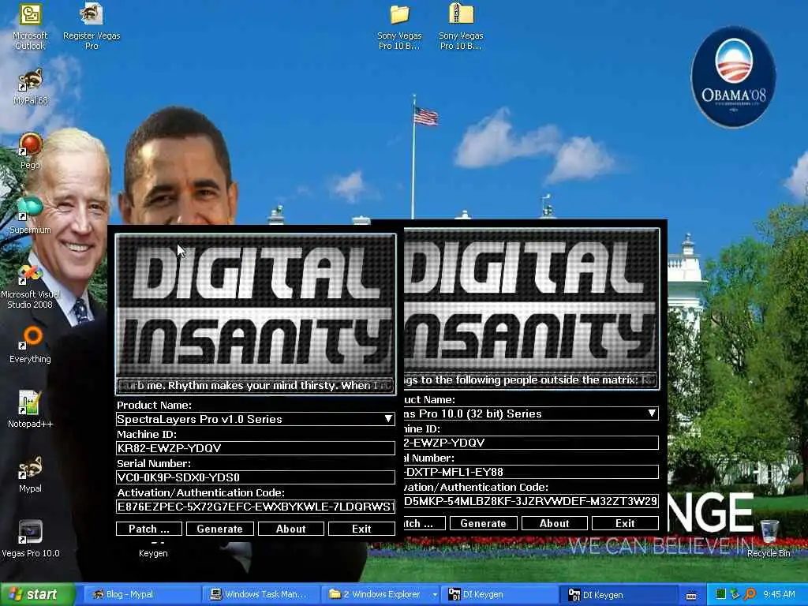
Task: Select the Vegas Pro 10.0 shortcut
Action: [x=30, y=539]
